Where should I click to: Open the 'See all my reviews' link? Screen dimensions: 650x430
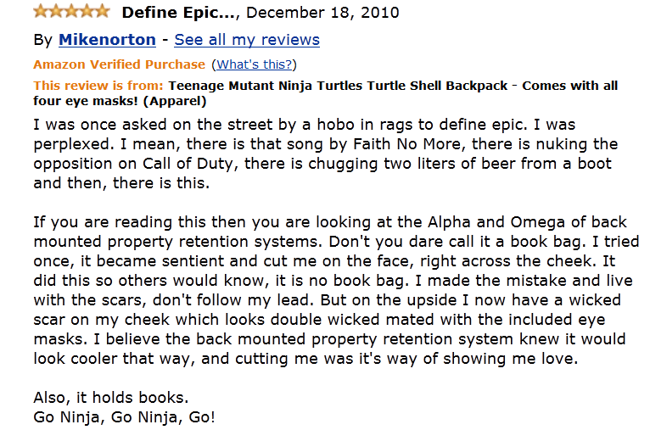point(247,40)
